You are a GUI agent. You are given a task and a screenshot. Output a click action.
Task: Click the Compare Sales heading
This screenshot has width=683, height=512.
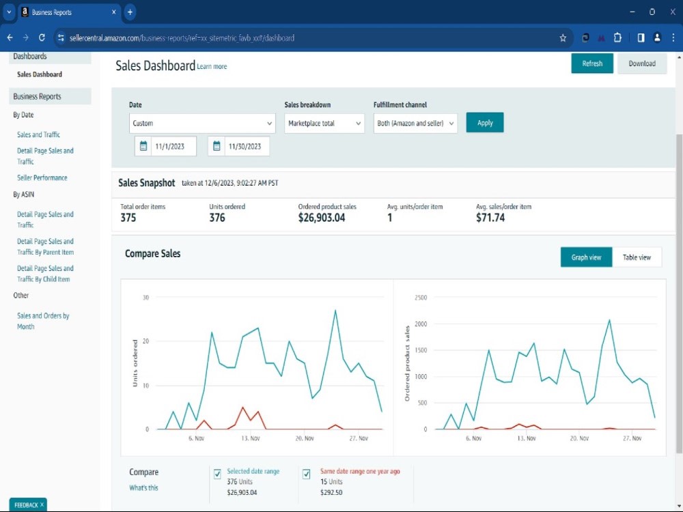point(152,253)
